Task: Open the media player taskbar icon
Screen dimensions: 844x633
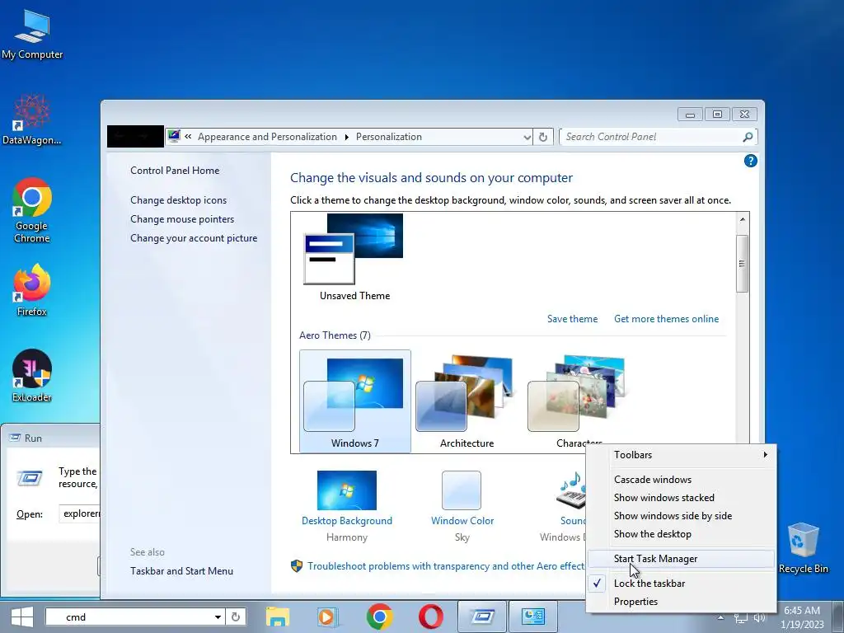Action: point(327,617)
